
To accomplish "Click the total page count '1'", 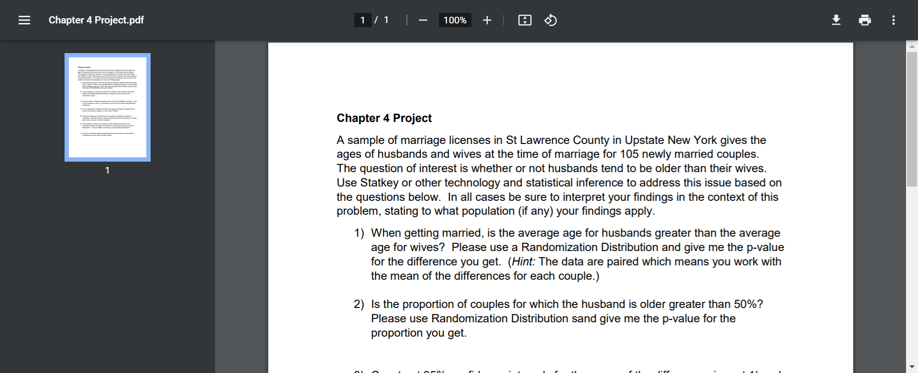I will coord(386,20).
